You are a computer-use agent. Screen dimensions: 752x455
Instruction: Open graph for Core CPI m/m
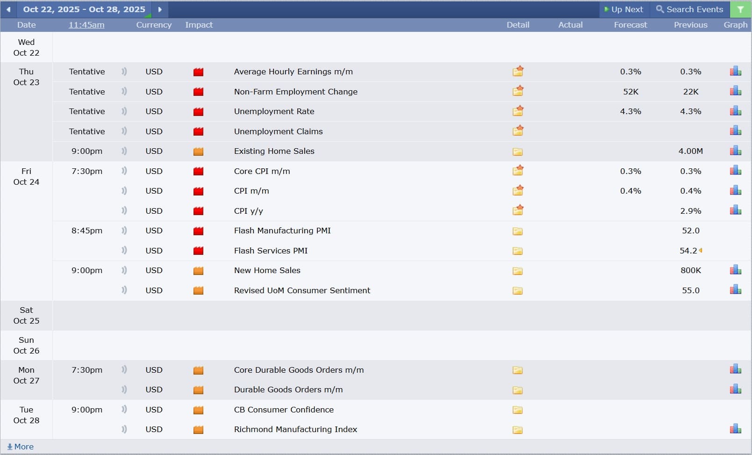[x=735, y=171]
